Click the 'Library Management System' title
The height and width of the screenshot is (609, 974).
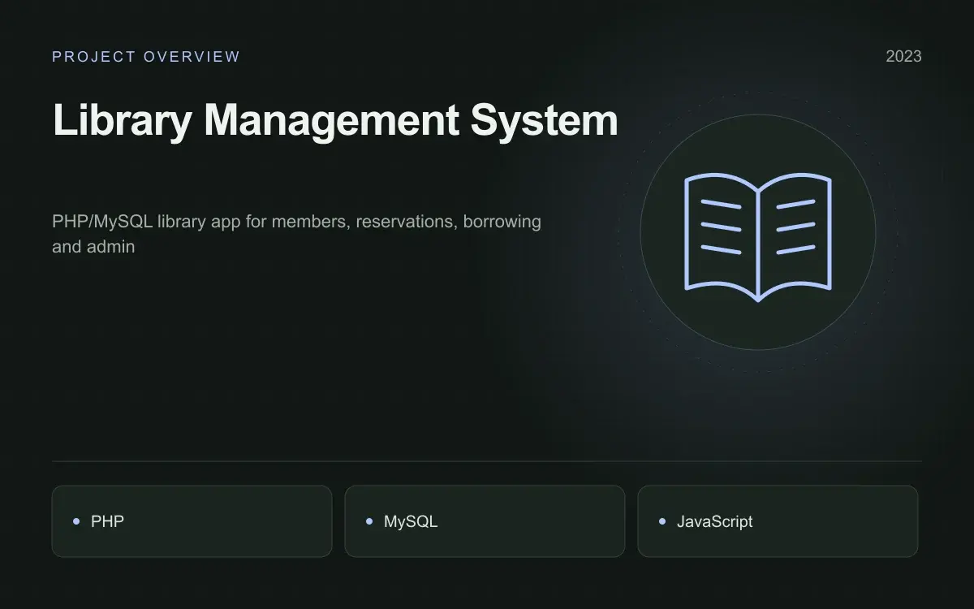click(x=335, y=120)
